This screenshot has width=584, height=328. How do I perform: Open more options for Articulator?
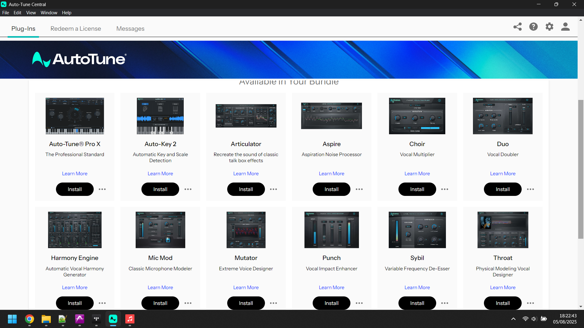point(273,189)
